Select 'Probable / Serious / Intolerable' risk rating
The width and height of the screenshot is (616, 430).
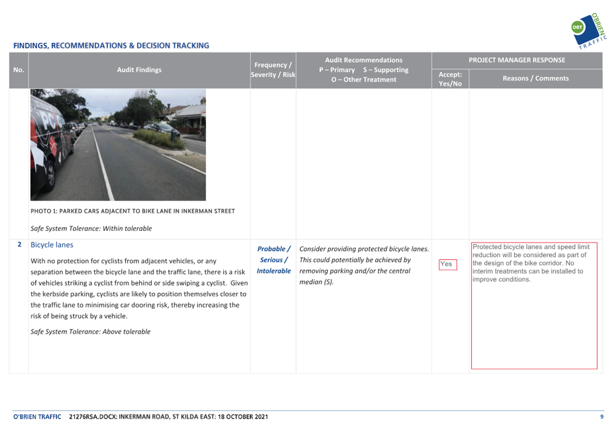273,260
